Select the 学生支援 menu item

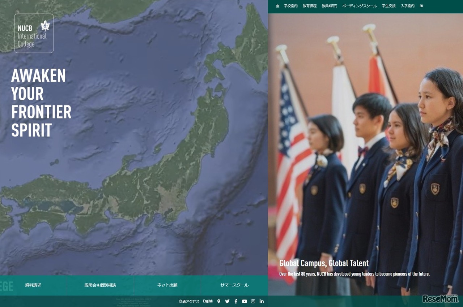388,6
